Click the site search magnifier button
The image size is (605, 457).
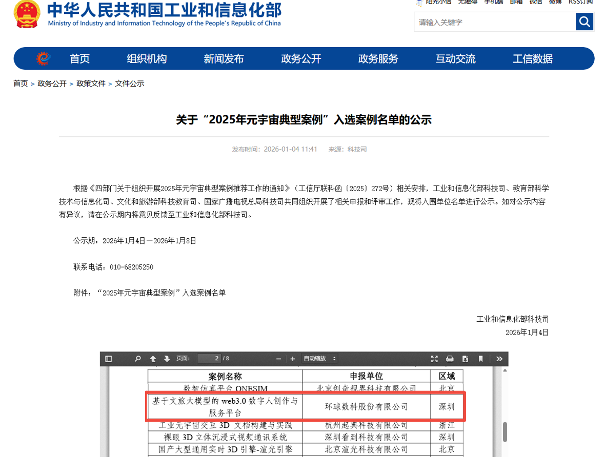click(584, 22)
